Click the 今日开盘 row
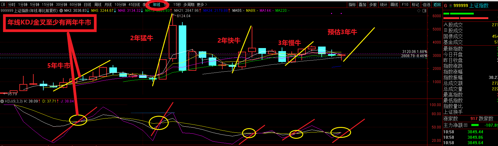 click(x=470, y=54)
